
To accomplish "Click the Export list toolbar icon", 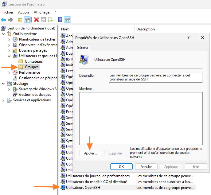I will (51, 20).
